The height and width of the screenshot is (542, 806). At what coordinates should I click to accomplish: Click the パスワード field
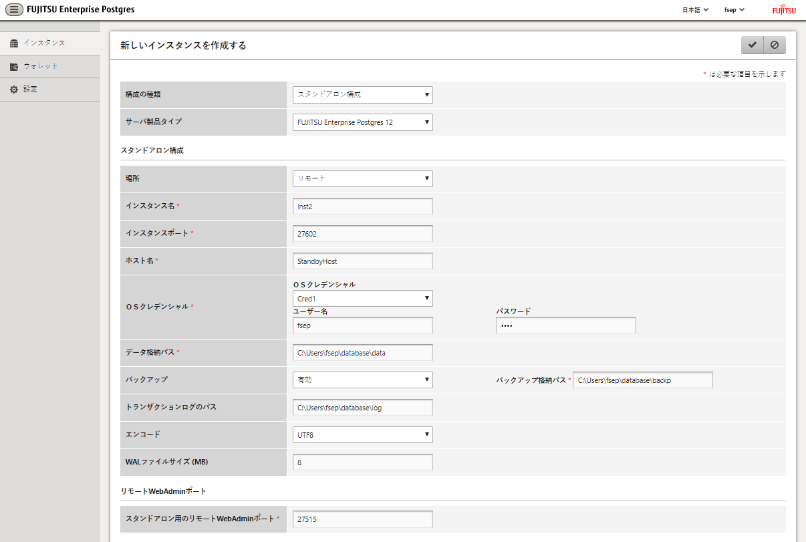point(566,325)
